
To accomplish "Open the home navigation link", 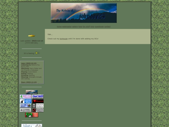I will pos(59,27).
